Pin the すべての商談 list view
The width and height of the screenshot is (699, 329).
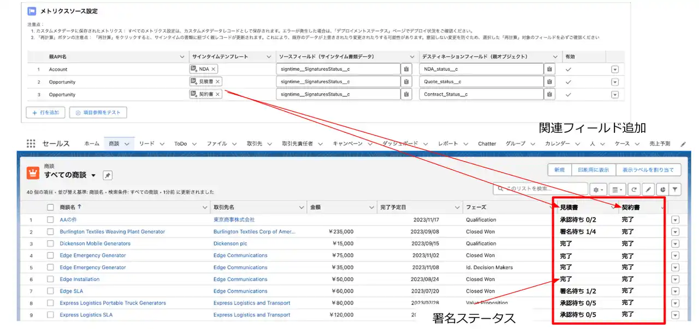point(108,175)
